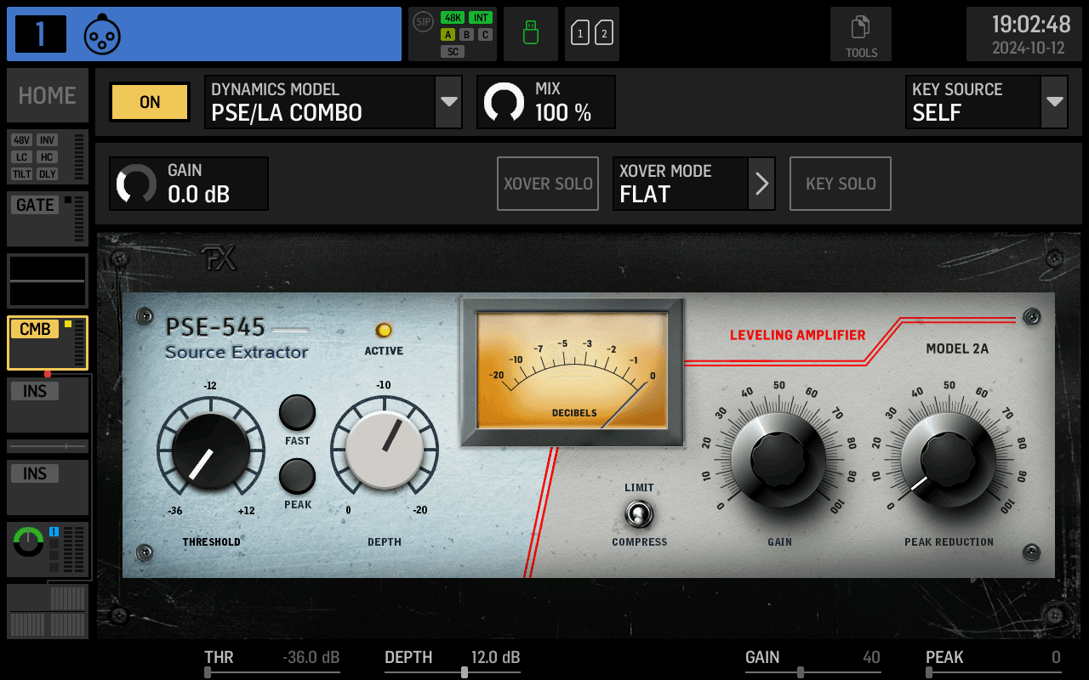The image size is (1089, 680).
Task: Click the PSE-545 Source Extractor title
Action: pos(237,338)
